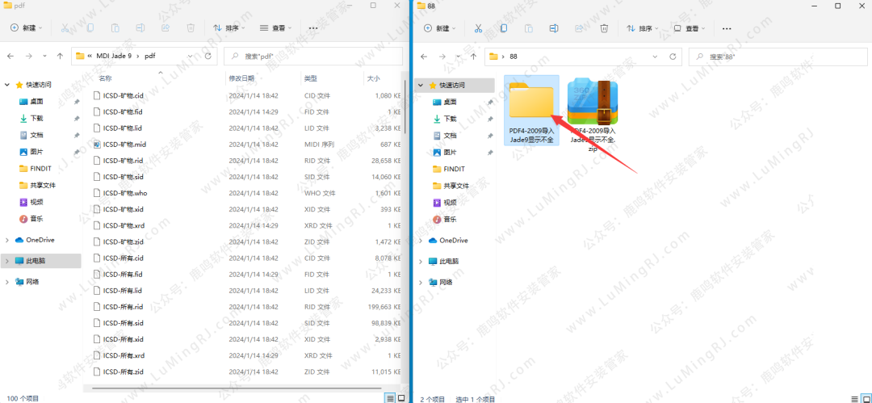This screenshot has width=872, height=403.
Task: Expand the OneDrive tree node in the pdf window
Action: pyautogui.click(x=7, y=240)
